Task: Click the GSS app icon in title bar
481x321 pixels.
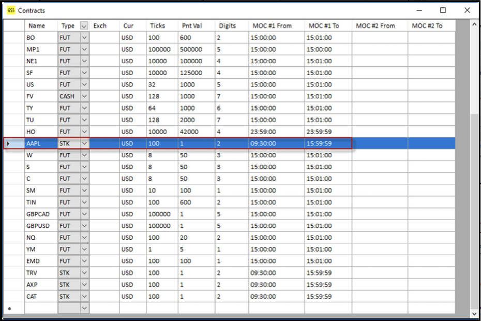Action: [10, 10]
